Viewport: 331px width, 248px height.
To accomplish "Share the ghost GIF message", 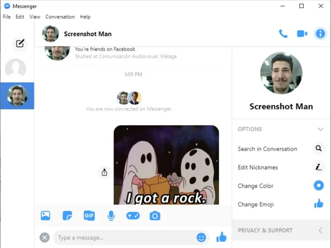I will click(104, 172).
